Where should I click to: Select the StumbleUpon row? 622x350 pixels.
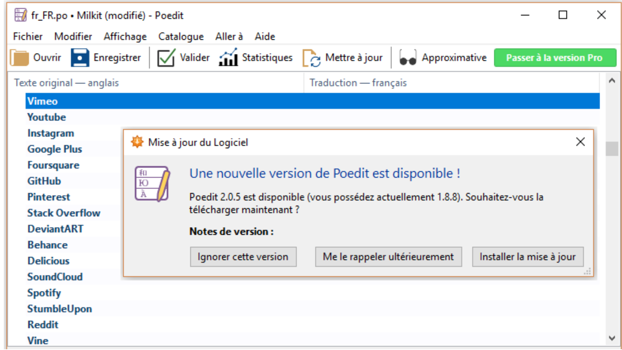[313, 309]
